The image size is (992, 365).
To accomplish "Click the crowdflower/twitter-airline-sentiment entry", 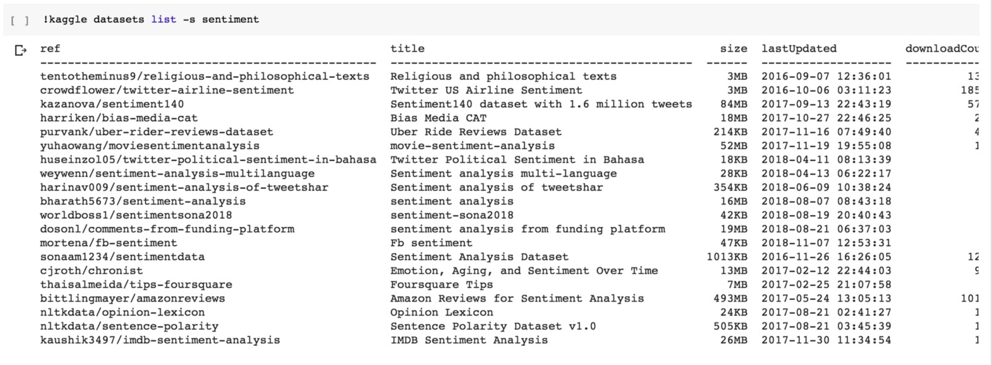I will point(167,90).
